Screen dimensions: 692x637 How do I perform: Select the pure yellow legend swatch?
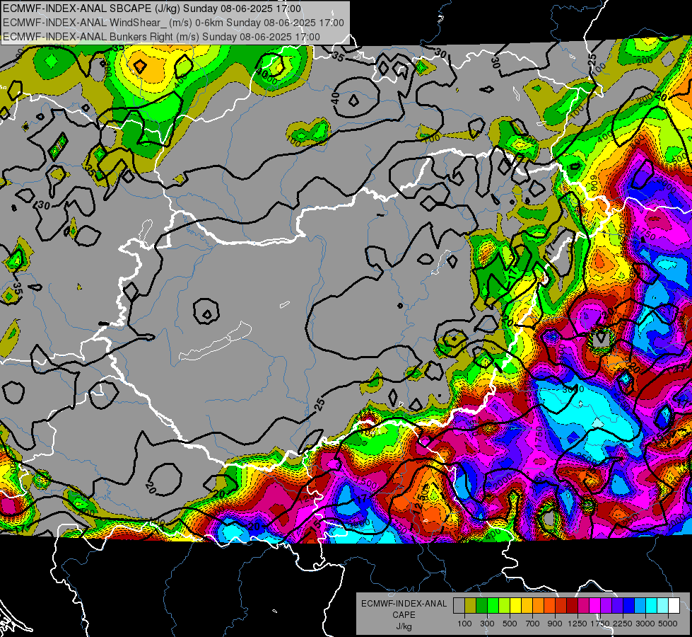tap(515, 606)
